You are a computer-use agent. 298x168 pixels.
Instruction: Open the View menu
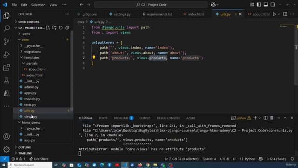coord(53,5)
